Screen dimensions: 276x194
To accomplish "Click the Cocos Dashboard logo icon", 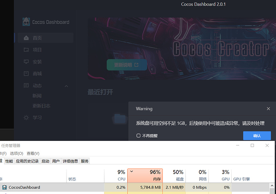I will (x=26, y=22).
